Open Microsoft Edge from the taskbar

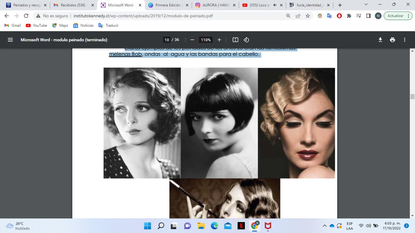click(x=214, y=226)
